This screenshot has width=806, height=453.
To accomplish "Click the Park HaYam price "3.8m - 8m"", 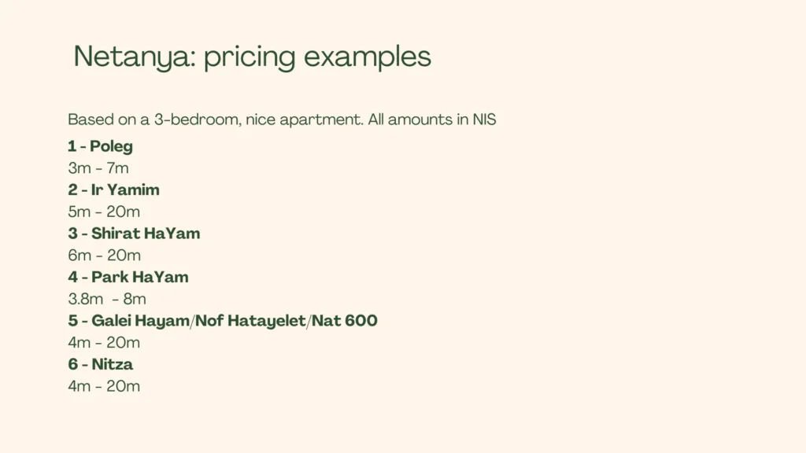I will pyautogui.click(x=107, y=299).
